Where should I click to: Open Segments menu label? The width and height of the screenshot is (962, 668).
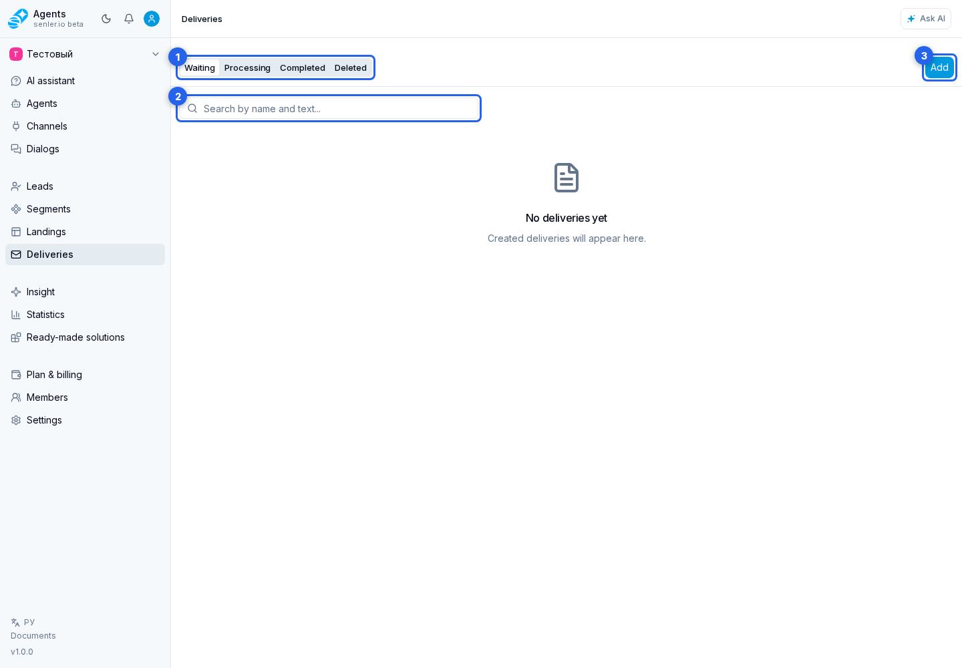pyautogui.click(x=49, y=209)
